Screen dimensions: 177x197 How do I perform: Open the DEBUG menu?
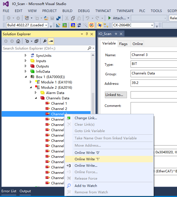(x=84, y=11)
